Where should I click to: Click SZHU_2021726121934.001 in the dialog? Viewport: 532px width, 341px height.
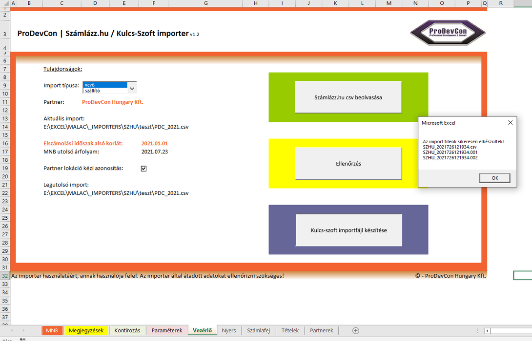point(450,152)
